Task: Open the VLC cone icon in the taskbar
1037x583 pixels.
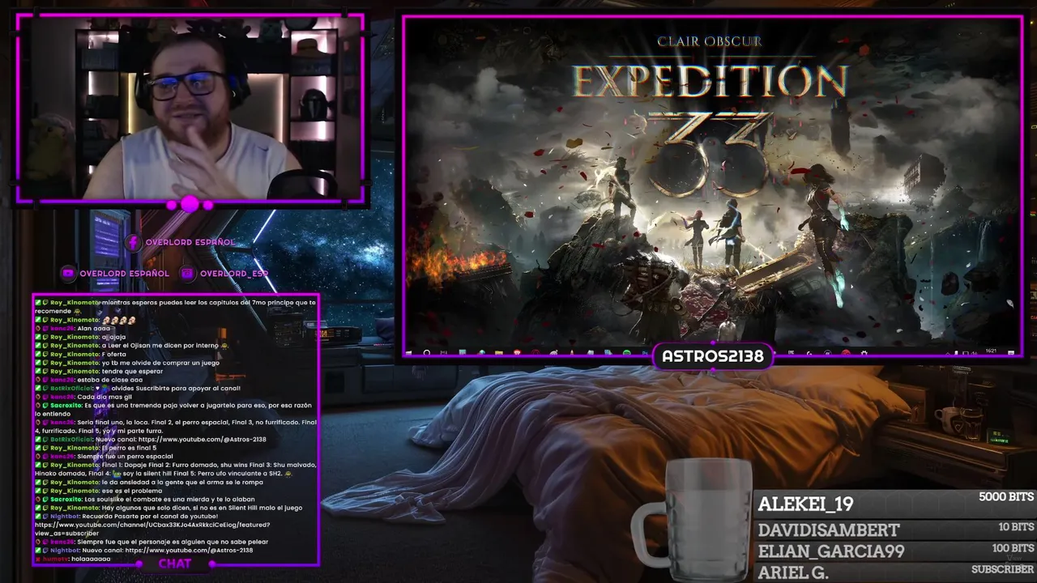Action: tap(571, 353)
